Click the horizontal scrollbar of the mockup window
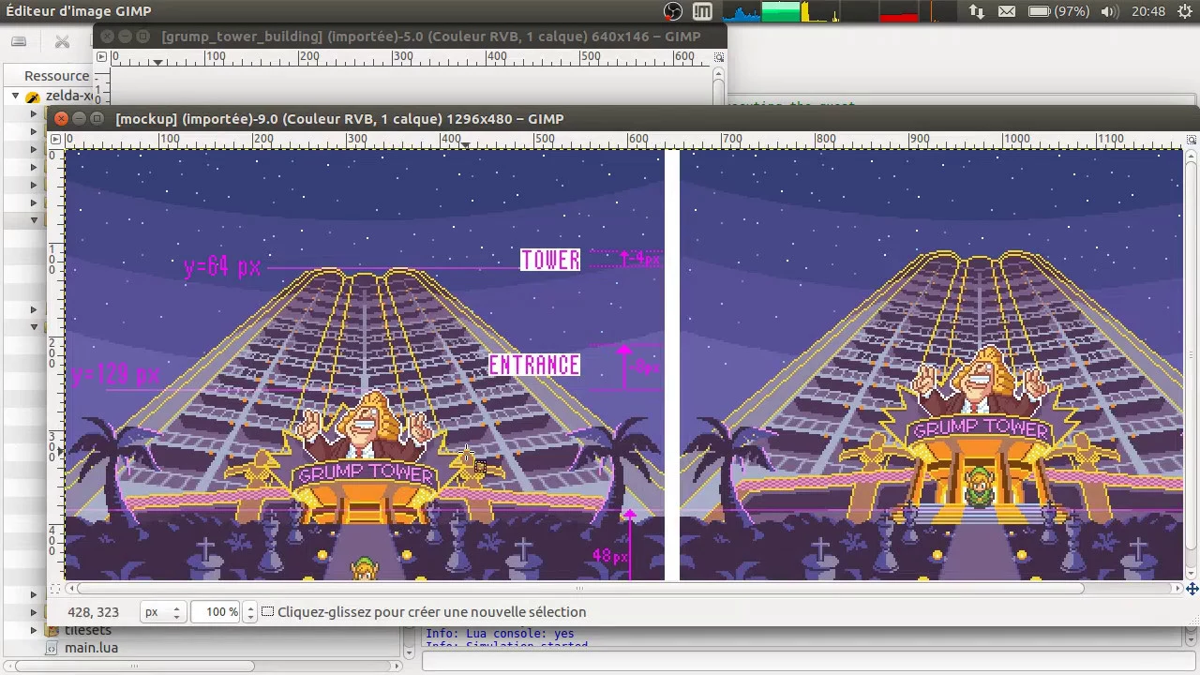This screenshot has width=1200, height=675. [579, 589]
